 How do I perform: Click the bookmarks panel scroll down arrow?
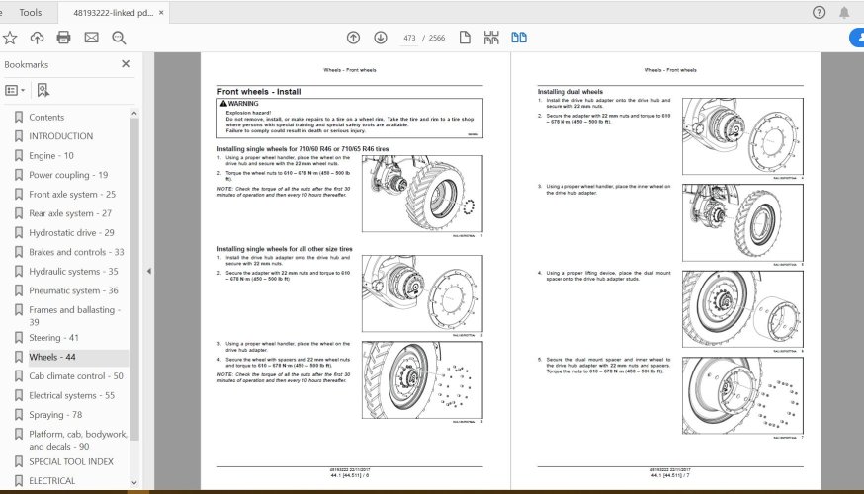tap(133, 482)
